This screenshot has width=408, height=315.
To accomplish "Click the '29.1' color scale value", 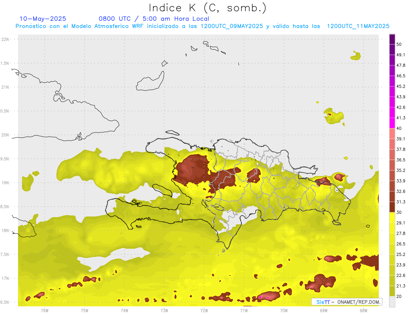I will (401, 223).
